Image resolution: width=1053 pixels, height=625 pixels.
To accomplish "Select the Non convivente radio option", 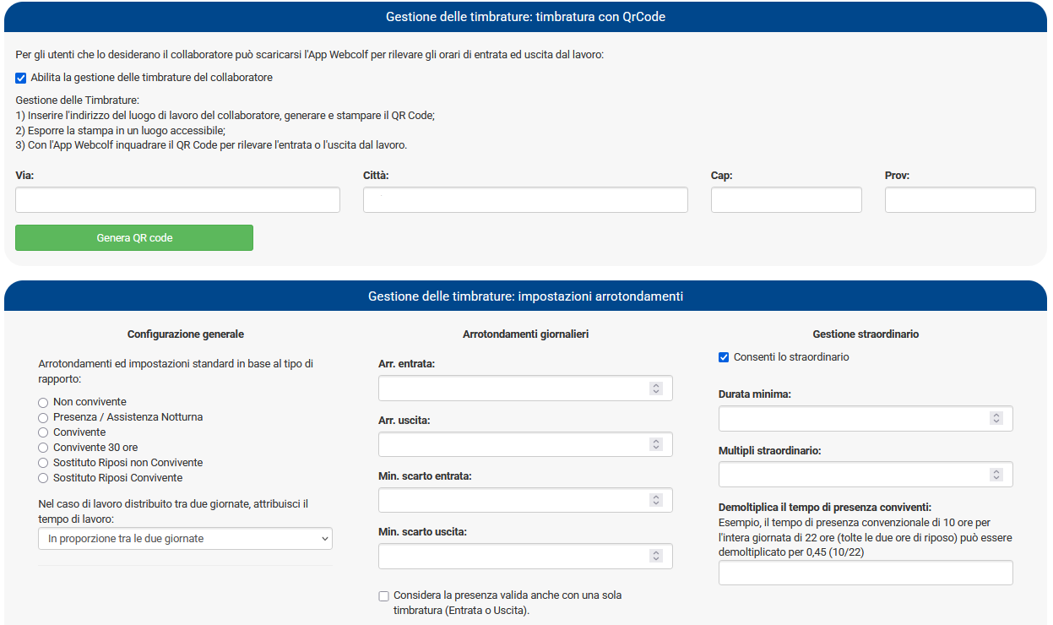I will (43, 403).
